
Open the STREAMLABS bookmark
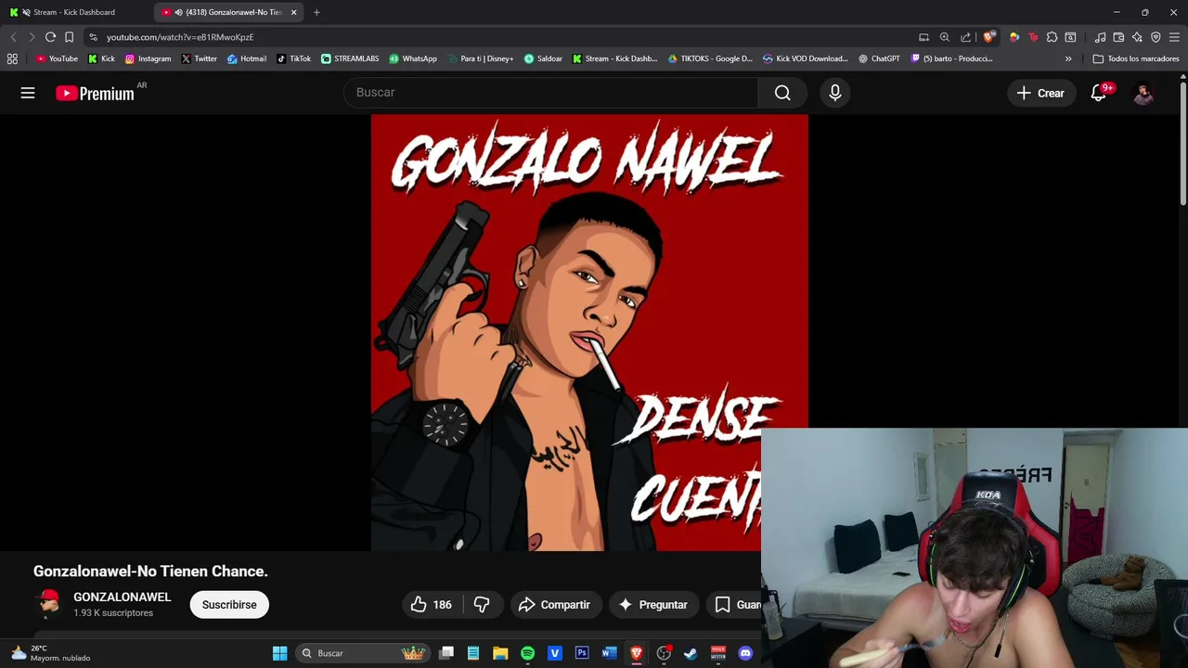click(350, 58)
